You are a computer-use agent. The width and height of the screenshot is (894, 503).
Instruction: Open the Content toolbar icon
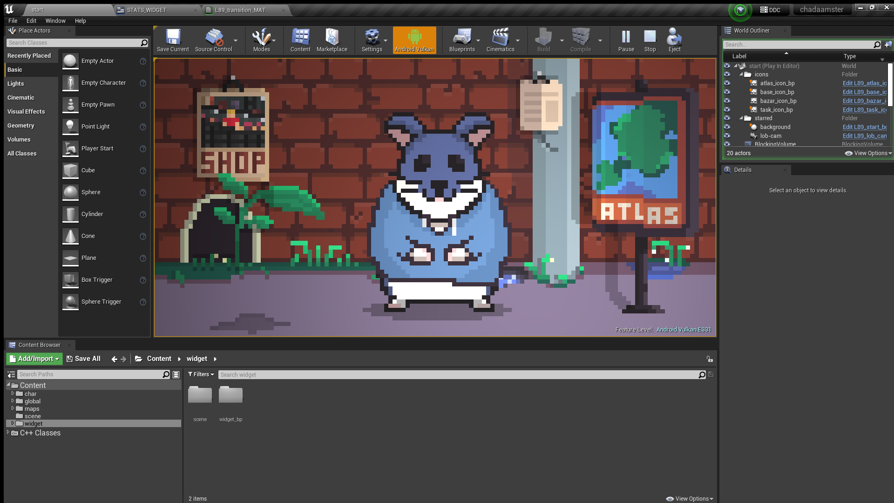click(x=300, y=40)
